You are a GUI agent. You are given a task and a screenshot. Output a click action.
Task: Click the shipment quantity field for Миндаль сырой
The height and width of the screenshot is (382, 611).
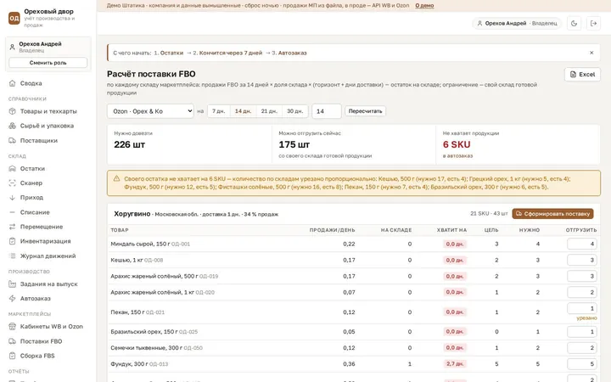582,244
